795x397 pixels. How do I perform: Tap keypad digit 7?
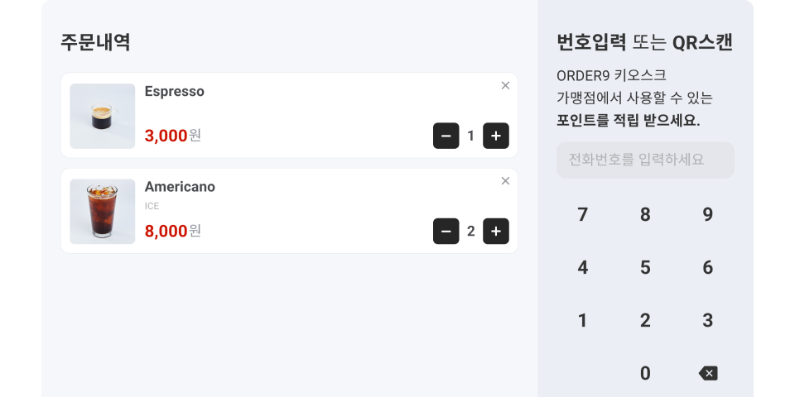583,215
